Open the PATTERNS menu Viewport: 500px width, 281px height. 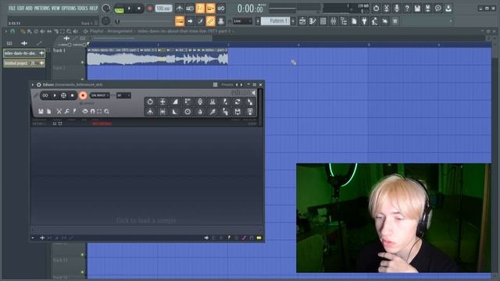(x=41, y=8)
